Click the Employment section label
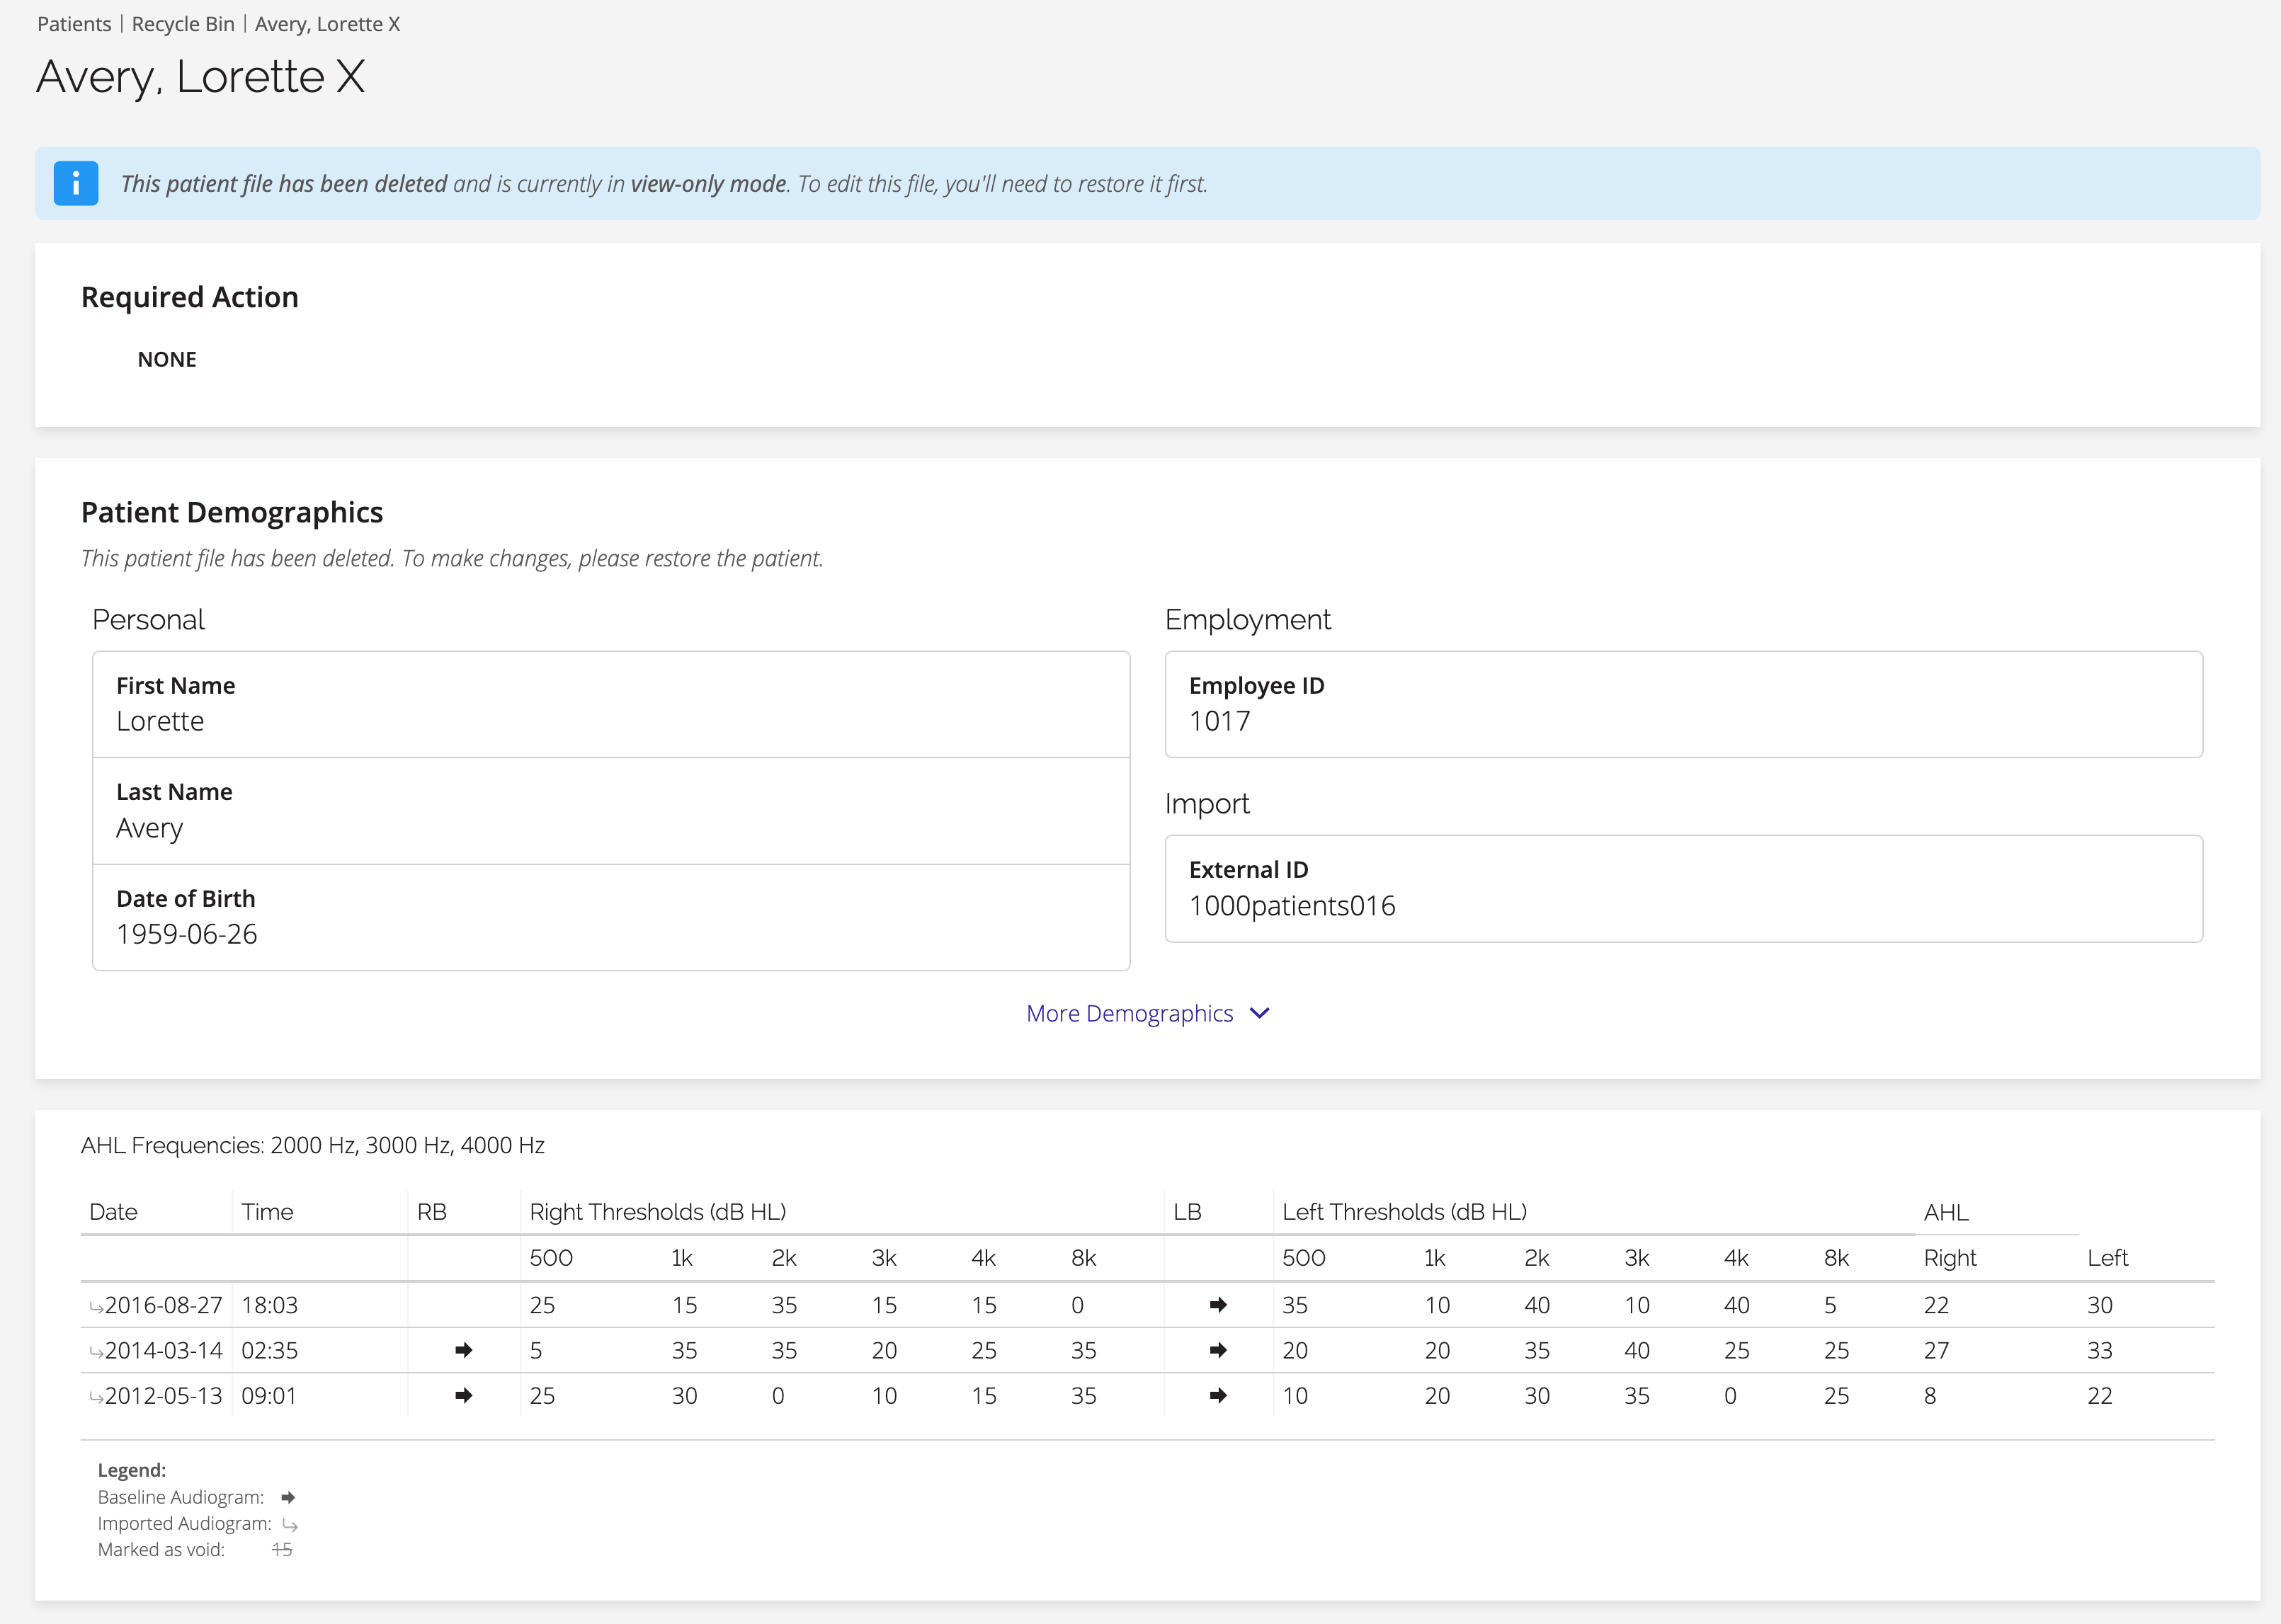 1248,620
